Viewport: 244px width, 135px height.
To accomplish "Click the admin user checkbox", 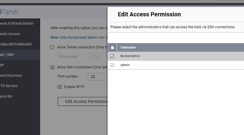I will [x=112, y=65].
